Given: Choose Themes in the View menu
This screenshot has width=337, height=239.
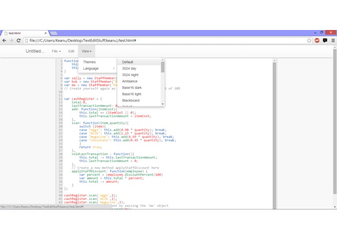Looking at the screenshot, I should coord(97,62).
